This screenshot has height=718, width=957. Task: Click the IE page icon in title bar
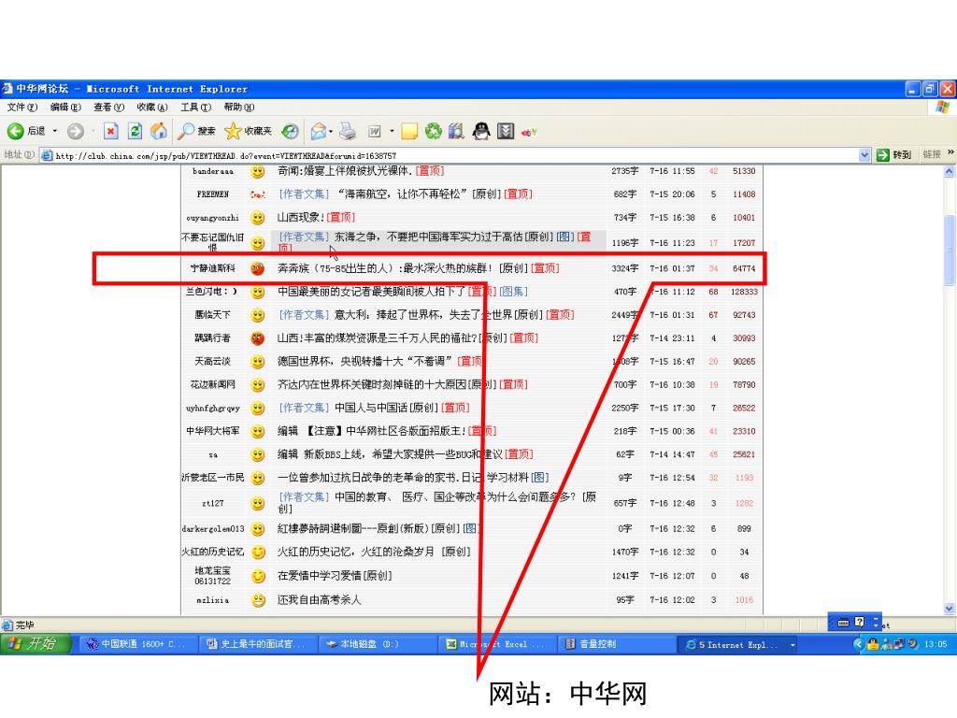click(7, 89)
